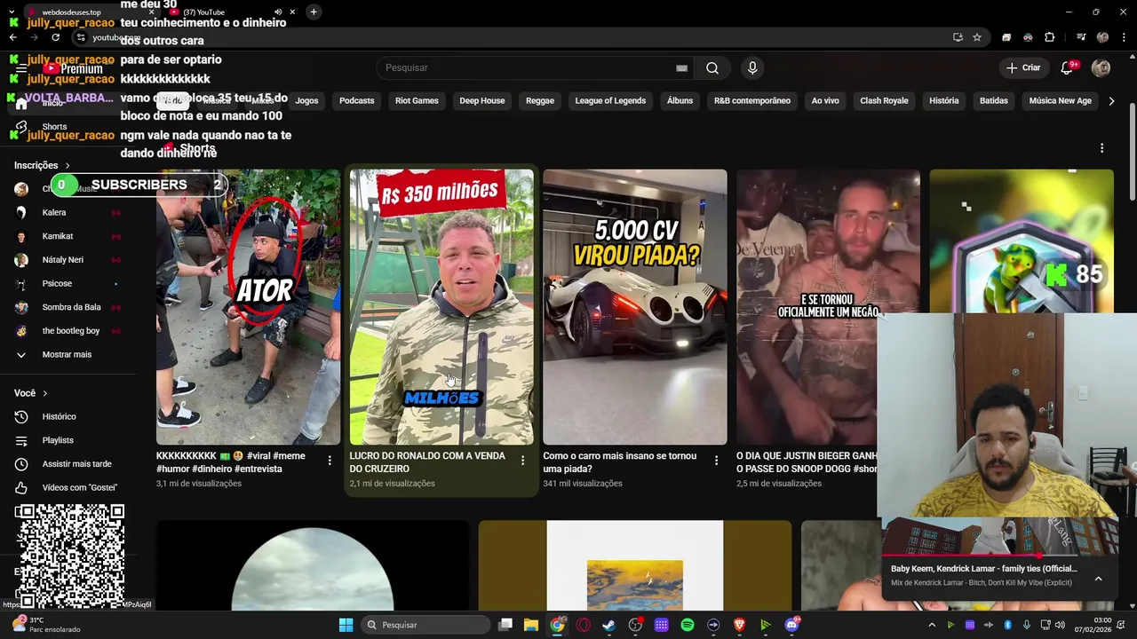
Task: Open the Chrome three-dot menu
Action: tap(1124, 37)
